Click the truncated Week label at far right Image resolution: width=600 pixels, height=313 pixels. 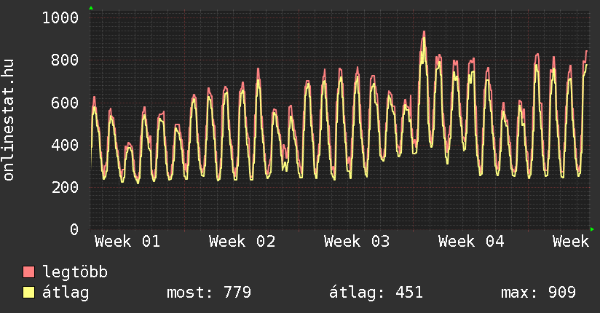pos(570,242)
